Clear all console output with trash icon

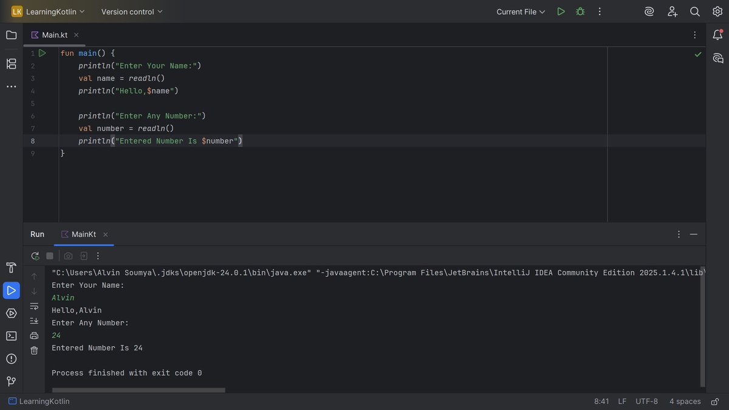(x=34, y=350)
